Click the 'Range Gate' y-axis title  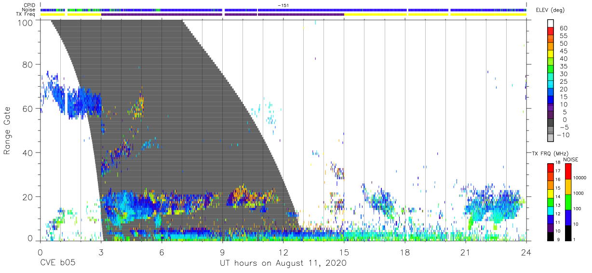pyautogui.click(x=8, y=130)
